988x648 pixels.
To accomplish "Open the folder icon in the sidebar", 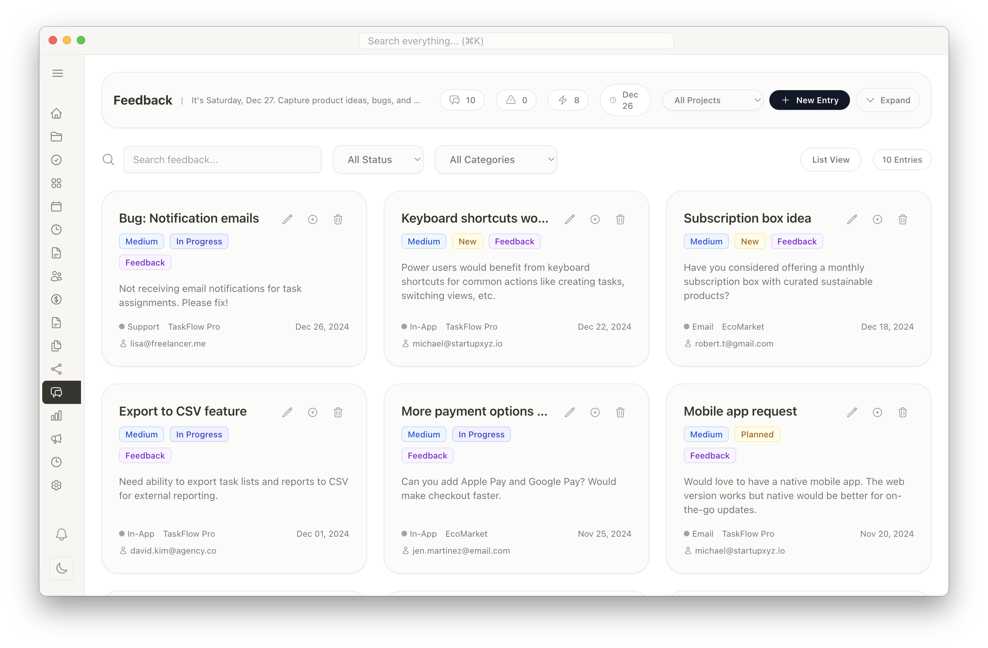I will point(56,137).
